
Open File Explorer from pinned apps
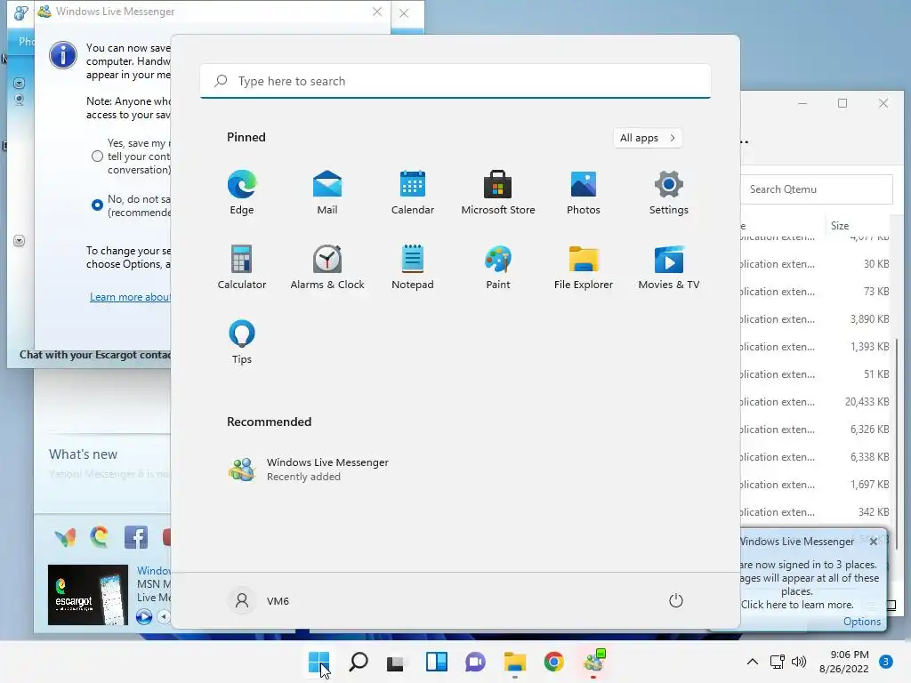tap(584, 267)
